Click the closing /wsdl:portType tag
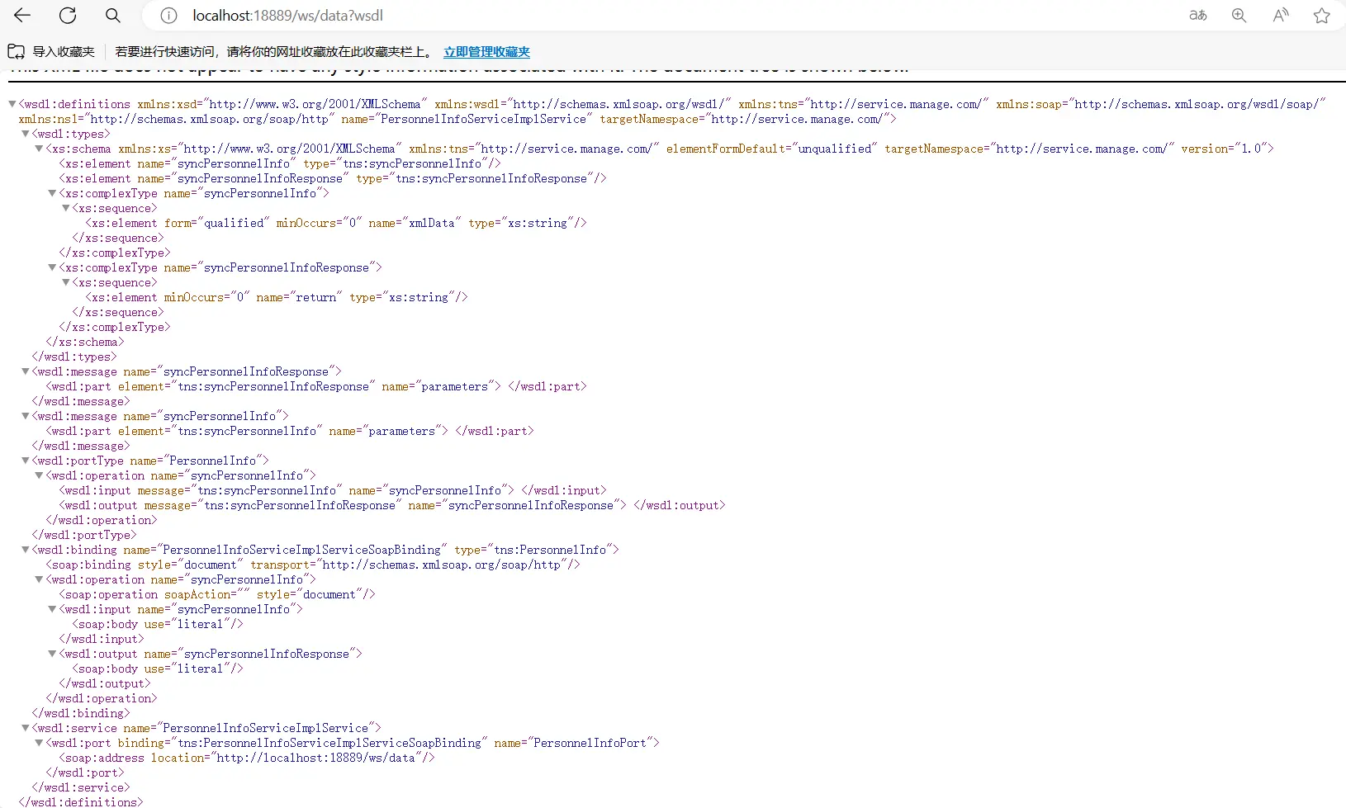 84,535
